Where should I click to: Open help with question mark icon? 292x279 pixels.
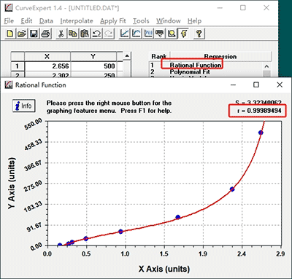tap(199, 34)
